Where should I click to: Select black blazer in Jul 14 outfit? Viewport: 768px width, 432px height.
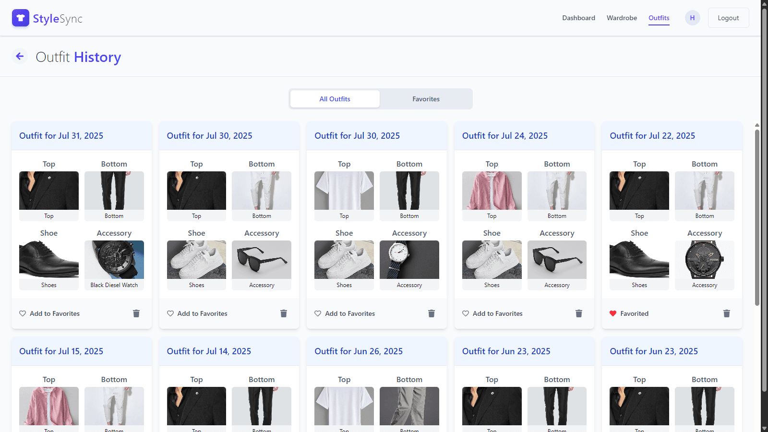(196, 406)
